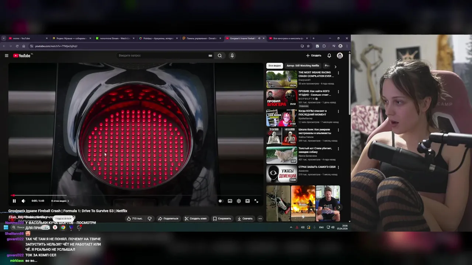The width and height of the screenshot is (472, 265).
Task: Toggle autoplay switch in the player
Action: 220,201
